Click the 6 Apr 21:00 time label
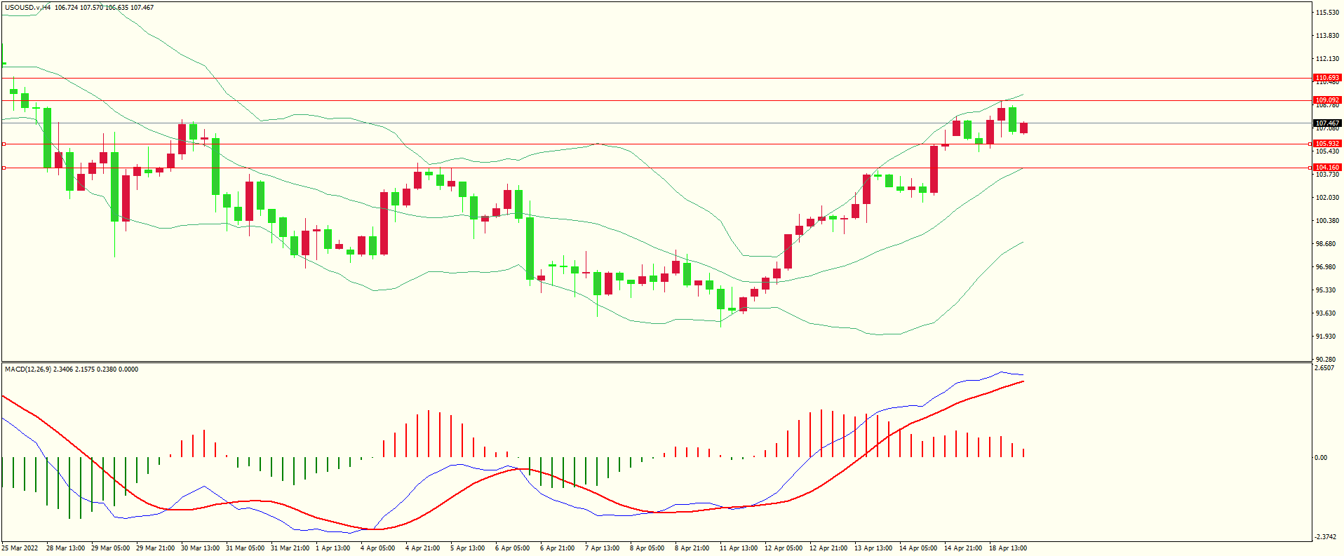 pos(558,548)
